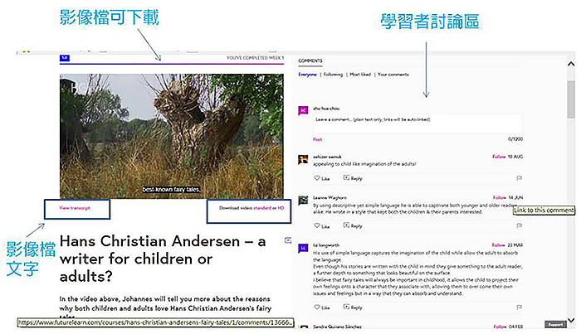Click the scrollbar down arrow
The width and height of the screenshot is (581, 334).
[571, 320]
